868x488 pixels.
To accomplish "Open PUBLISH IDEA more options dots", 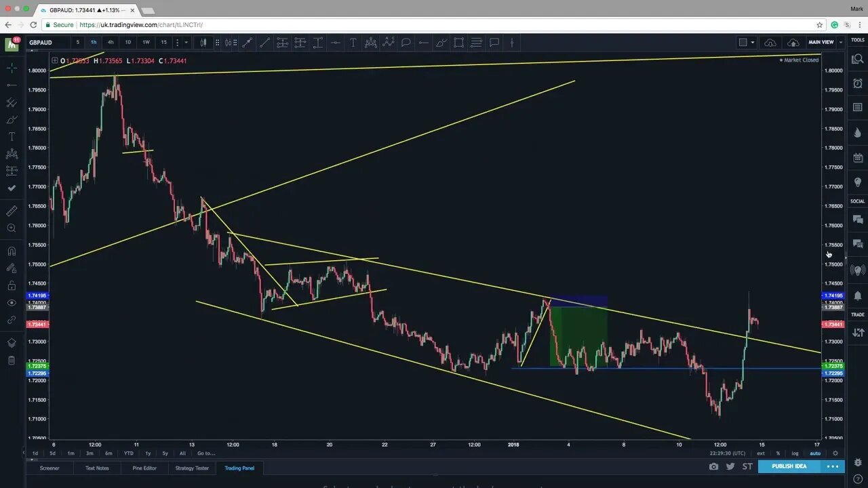I will coord(832,466).
